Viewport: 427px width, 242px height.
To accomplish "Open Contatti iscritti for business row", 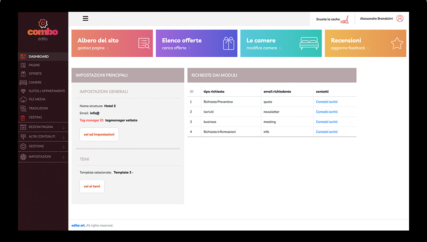I will click(327, 122).
